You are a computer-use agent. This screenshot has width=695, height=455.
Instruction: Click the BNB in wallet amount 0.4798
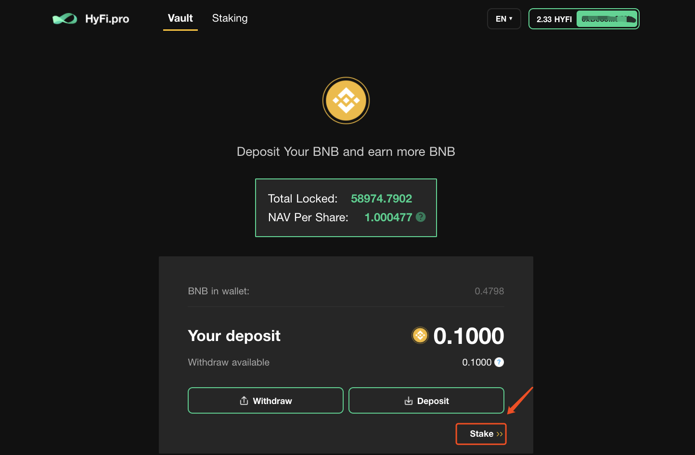click(x=489, y=291)
